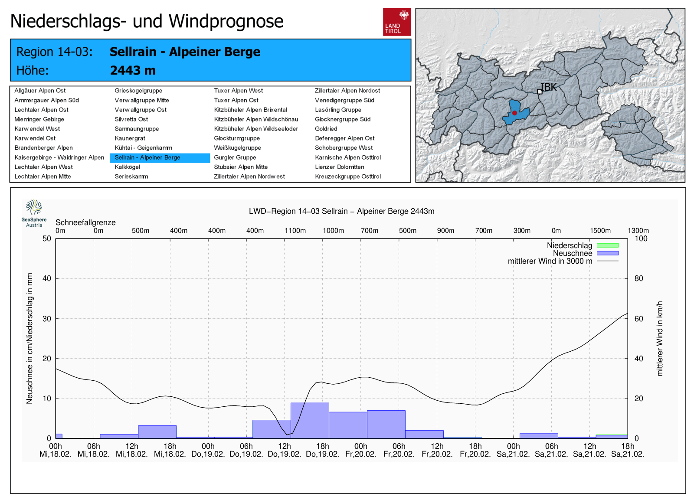The image size is (694, 500).
Task: Click the GeoSphere Austria logo
Action: 34,213
